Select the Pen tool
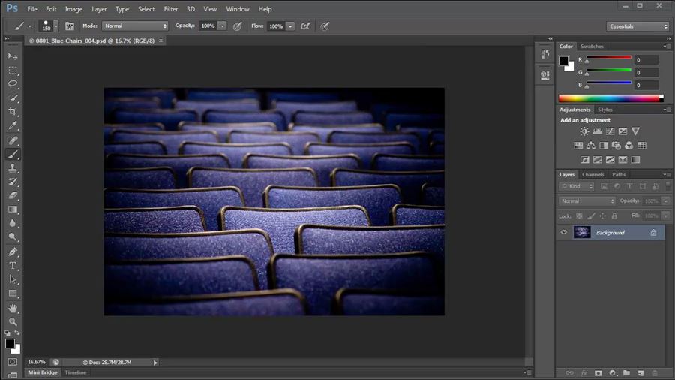Image resolution: width=675 pixels, height=380 pixels. pyautogui.click(x=13, y=252)
